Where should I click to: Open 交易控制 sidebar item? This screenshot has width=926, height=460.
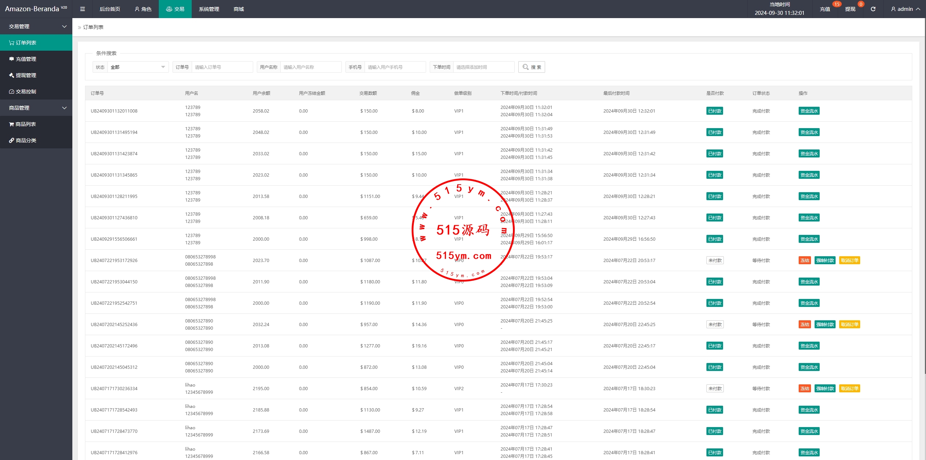tap(26, 92)
